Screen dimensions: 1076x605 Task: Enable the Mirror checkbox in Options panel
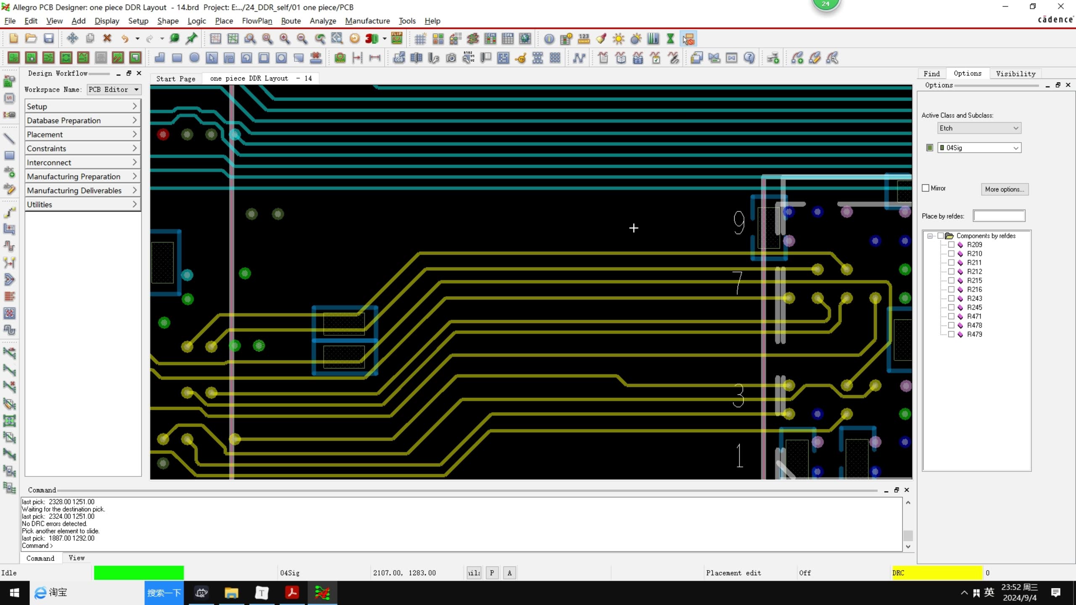tap(926, 188)
